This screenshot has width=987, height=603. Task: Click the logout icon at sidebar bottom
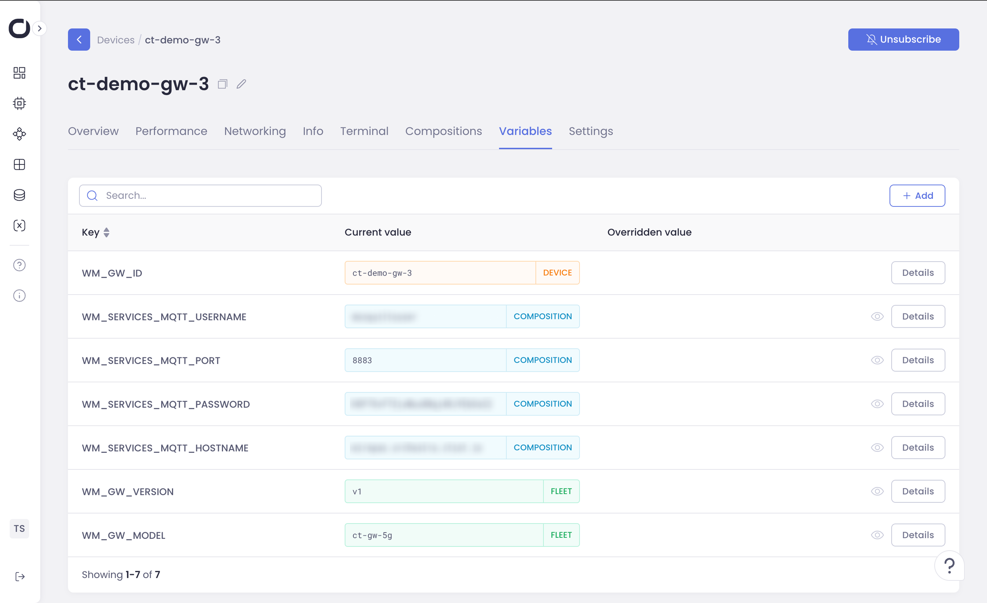(20, 577)
